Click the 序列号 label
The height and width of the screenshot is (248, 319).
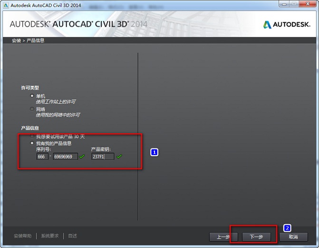[43, 149]
